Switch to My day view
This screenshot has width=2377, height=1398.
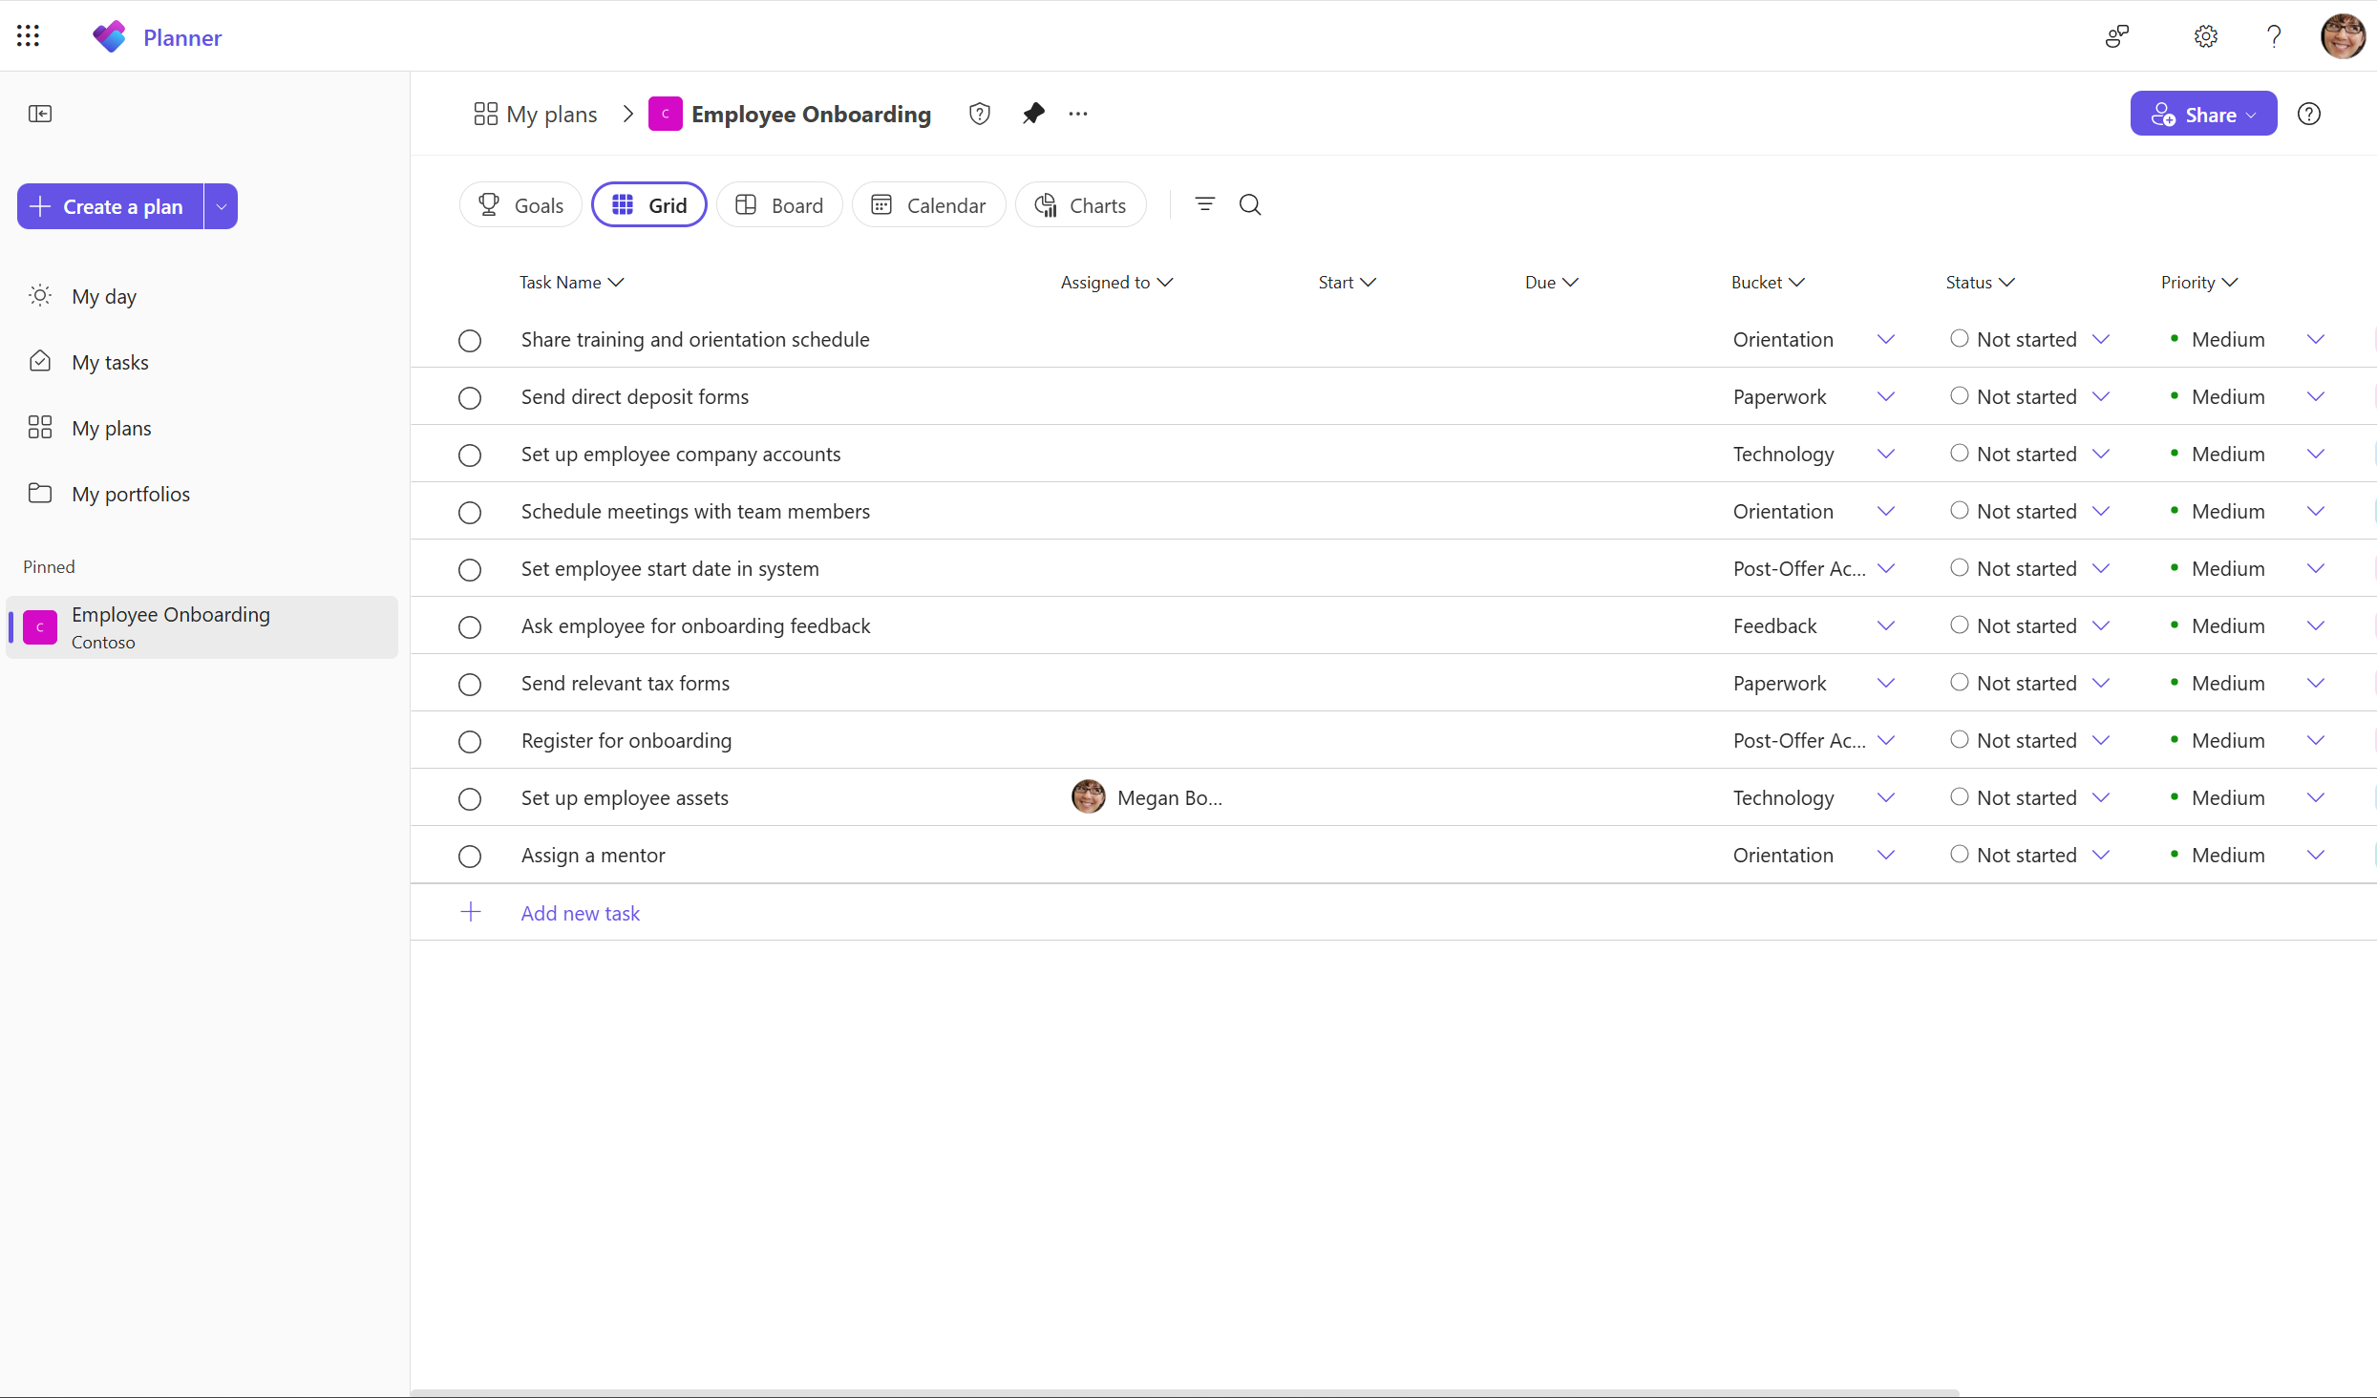pos(105,296)
